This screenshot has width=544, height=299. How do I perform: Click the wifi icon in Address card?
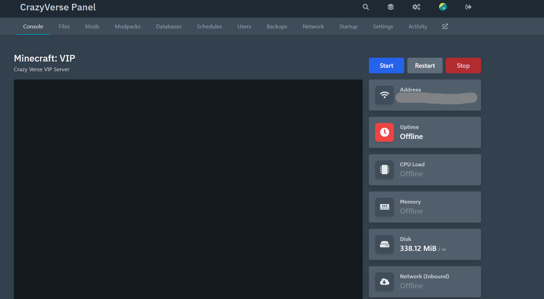pos(384,95)
